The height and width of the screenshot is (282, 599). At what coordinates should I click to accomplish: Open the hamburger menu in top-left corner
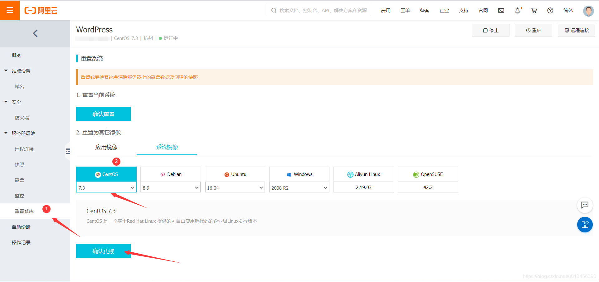point(10,10)
